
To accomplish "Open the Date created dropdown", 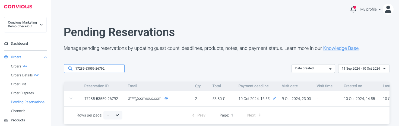I will pos(313,69).
